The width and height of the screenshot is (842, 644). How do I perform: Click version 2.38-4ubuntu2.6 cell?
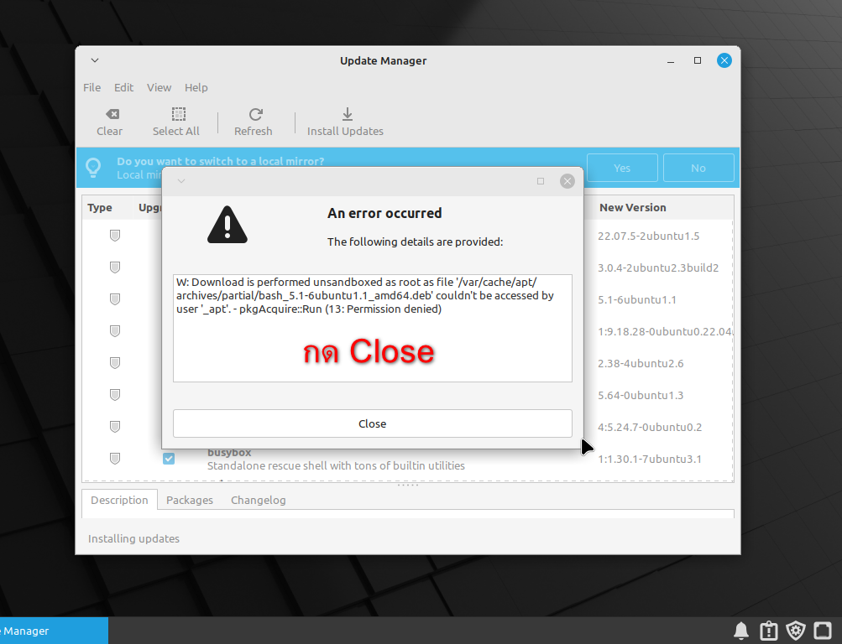(x=641, y=364)
